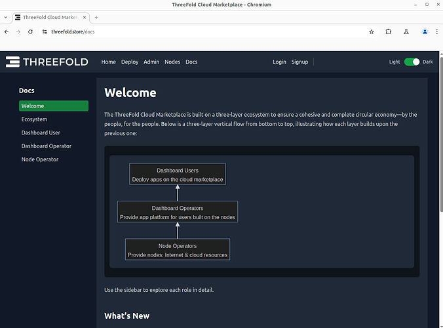Open Docs in the top navigation

pos(191,62)
